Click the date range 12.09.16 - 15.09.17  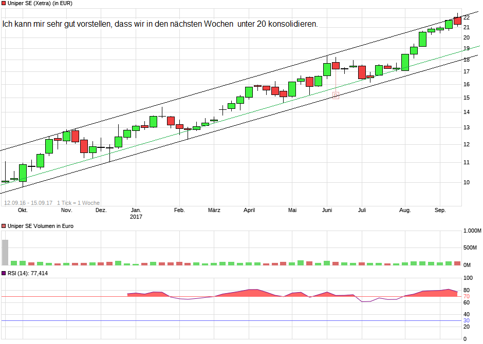point(28,203)
